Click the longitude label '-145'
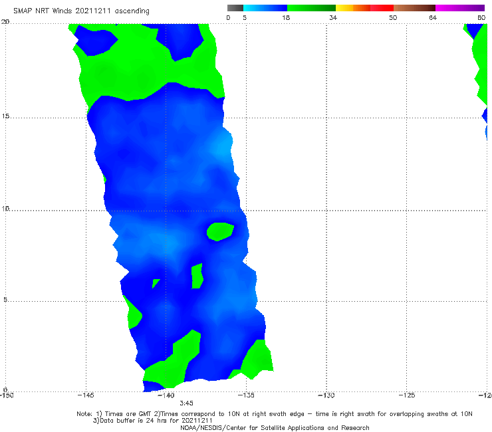Viewport: 492px width, 432px height. pyautogui.click(x=86, y=395)
